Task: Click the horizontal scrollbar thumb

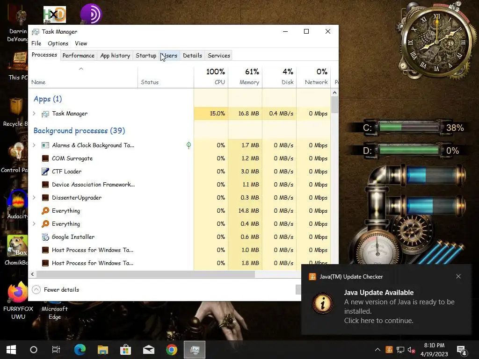Action: (146, 274)
